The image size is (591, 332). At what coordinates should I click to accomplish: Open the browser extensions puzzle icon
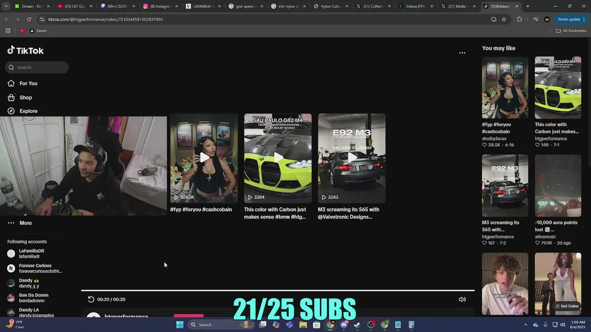point(519,19)
